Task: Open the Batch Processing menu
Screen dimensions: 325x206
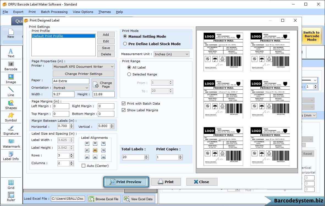Action: click(54, 12)
